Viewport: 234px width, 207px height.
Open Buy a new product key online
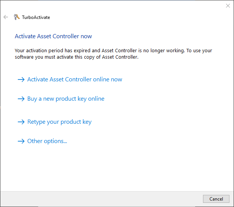[x=66, y=99]
